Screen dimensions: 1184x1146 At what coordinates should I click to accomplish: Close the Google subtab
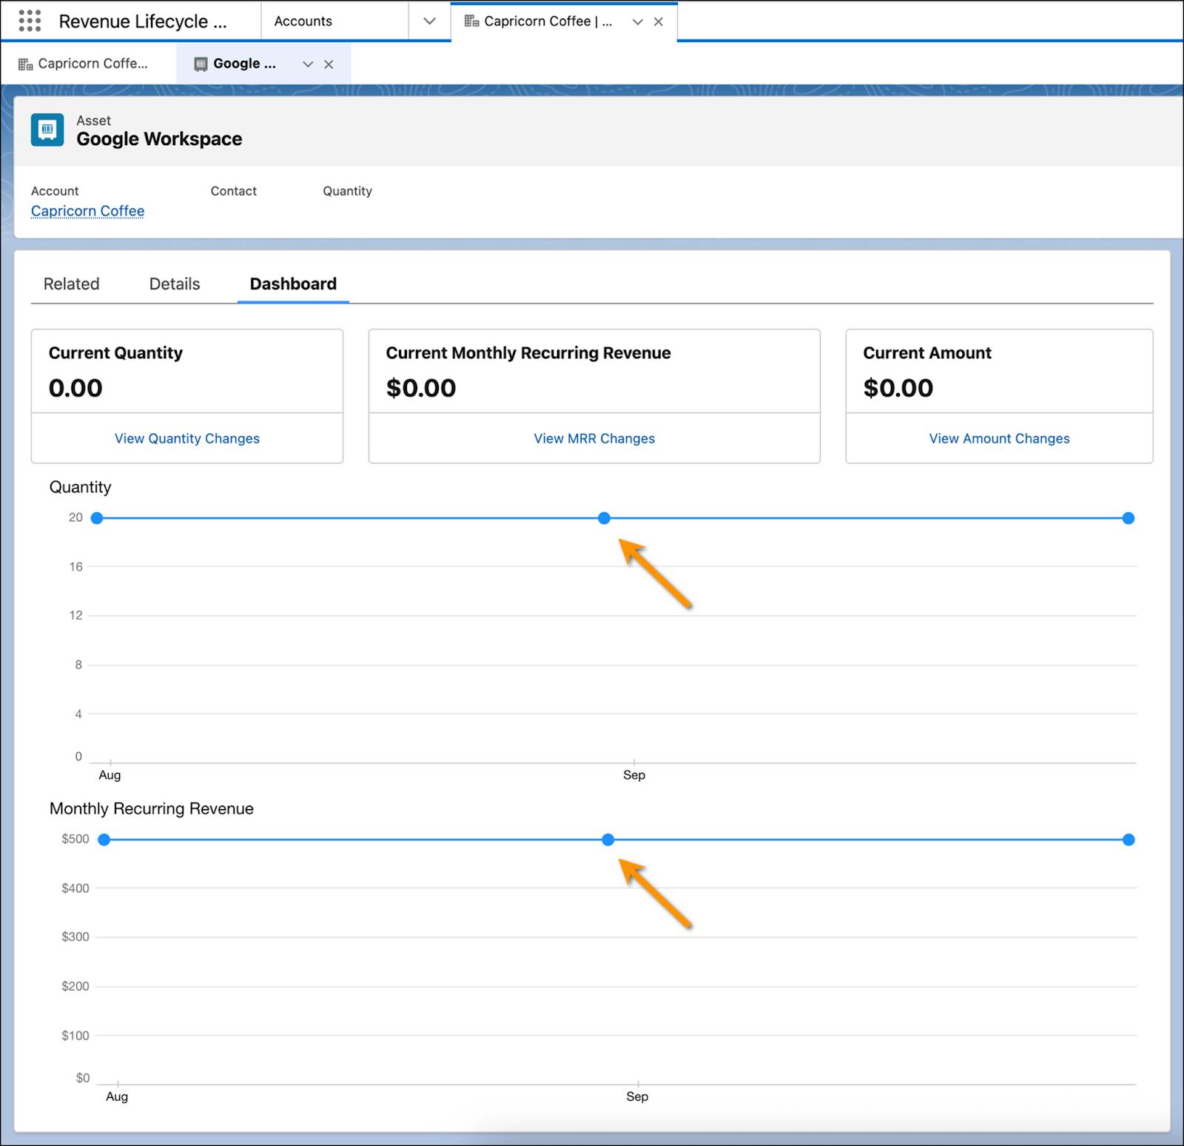pos(329,64)
